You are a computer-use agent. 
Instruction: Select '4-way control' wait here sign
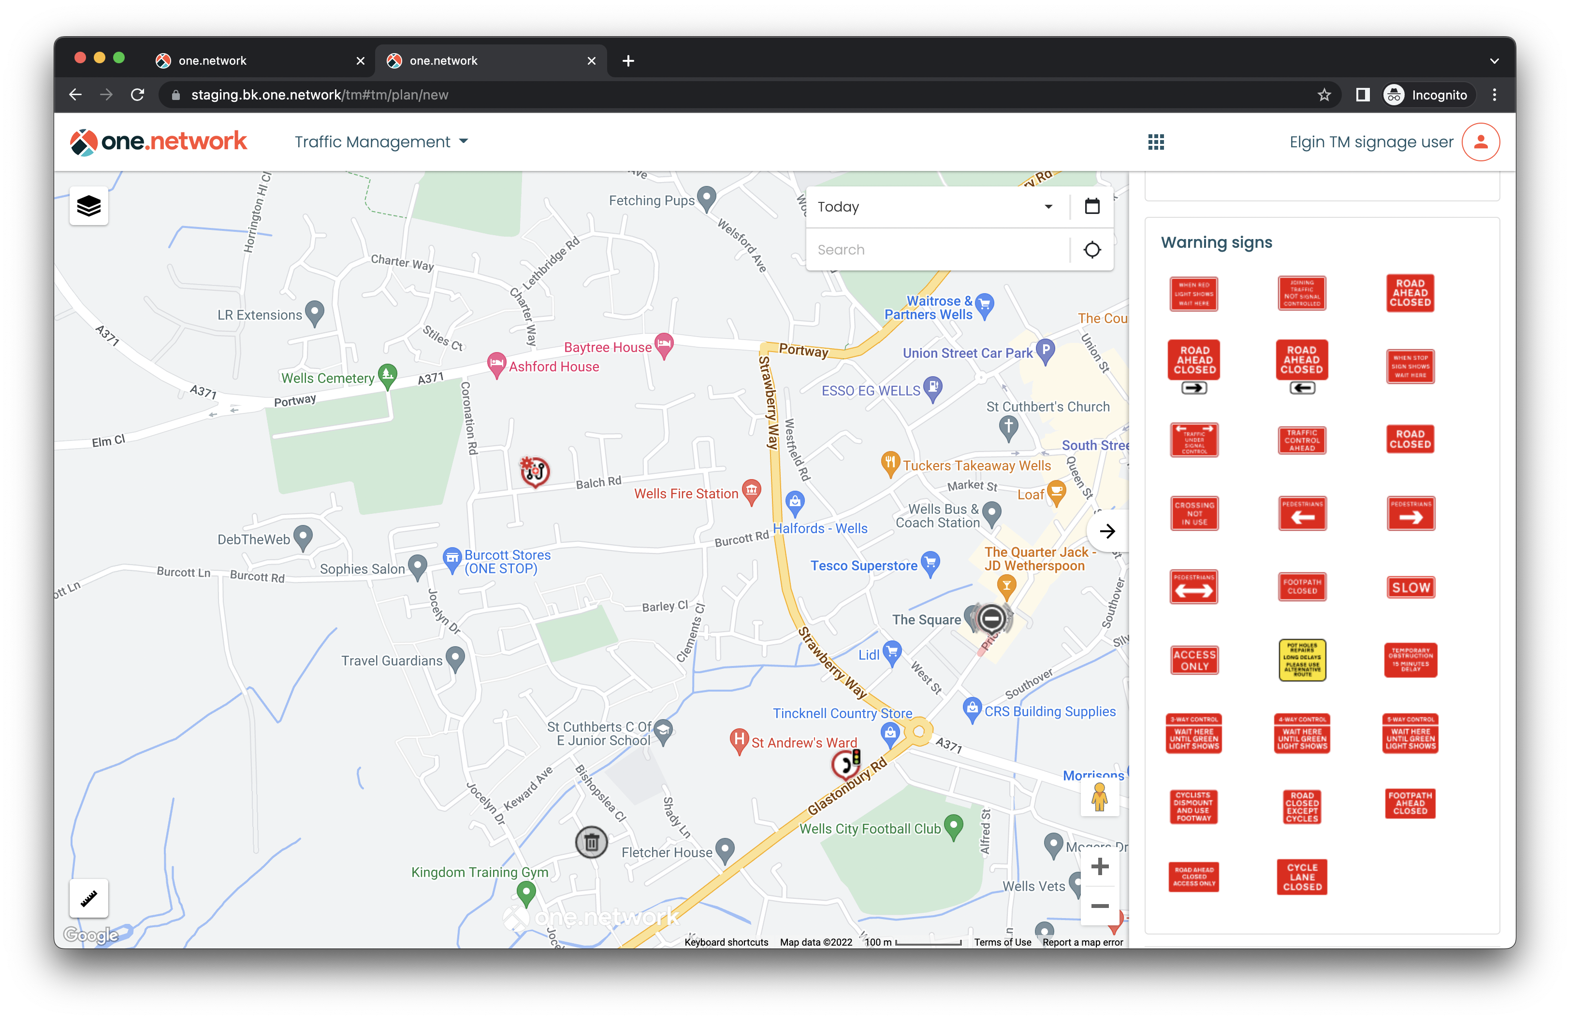(1302, 734)
